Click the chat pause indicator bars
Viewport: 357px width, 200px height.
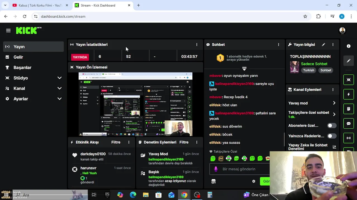[244, 69]
